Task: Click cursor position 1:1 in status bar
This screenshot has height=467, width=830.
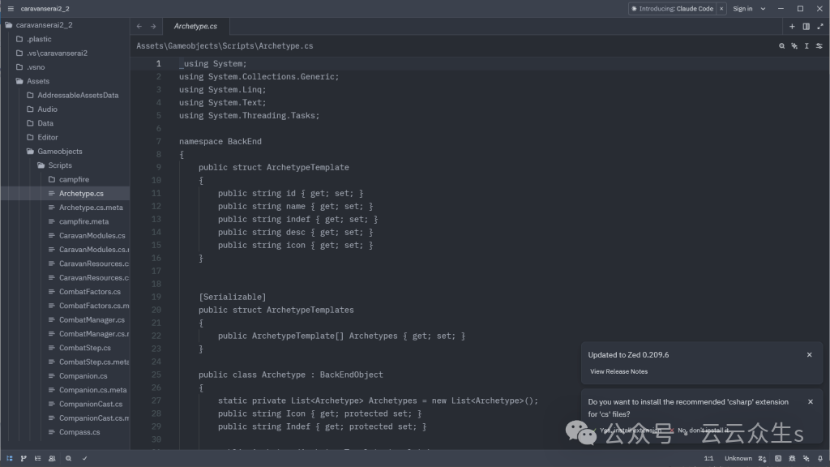Action: pyautogui.click(x=708, y=459)
